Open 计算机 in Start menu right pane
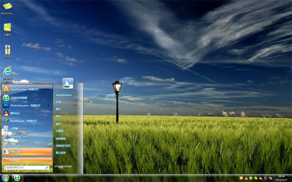 pos(59,131)
